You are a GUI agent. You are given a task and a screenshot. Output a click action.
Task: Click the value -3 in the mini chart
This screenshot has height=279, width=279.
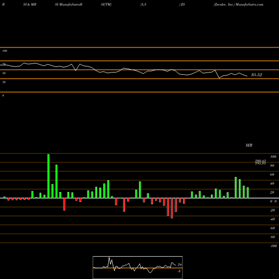coord(179,271)
